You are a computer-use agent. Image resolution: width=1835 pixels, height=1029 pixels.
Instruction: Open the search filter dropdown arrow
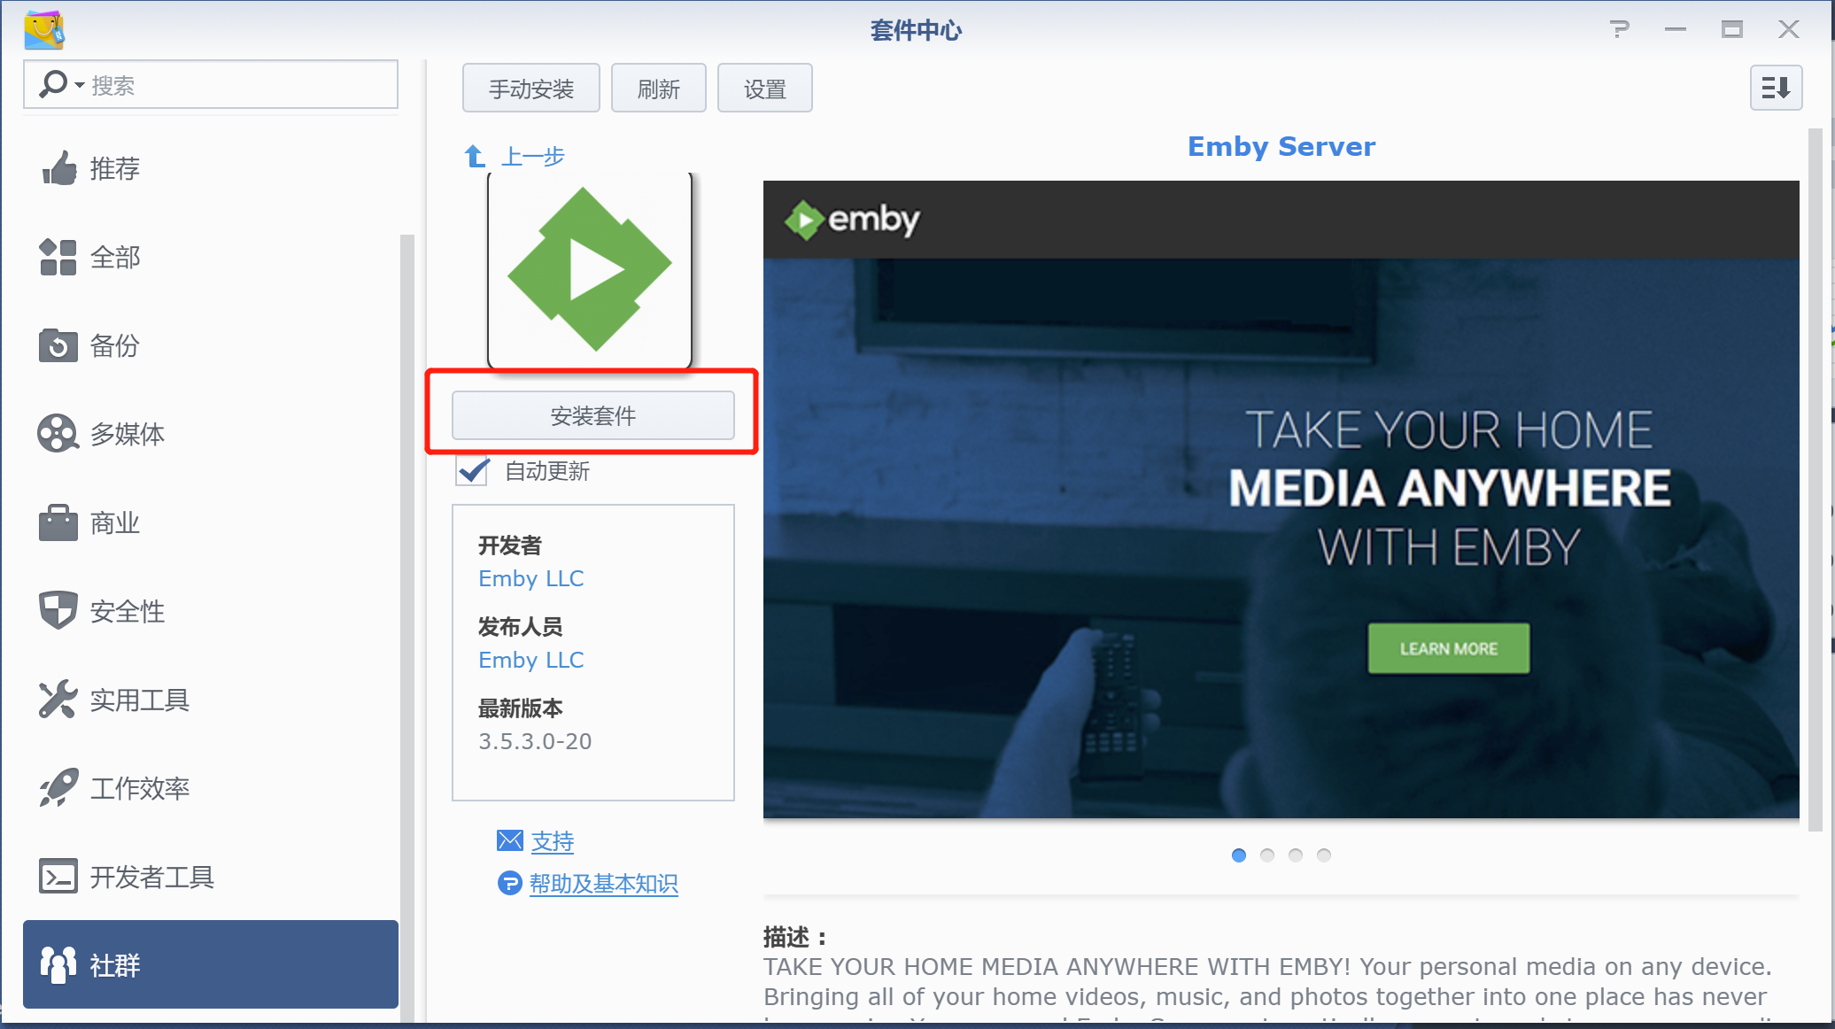(x=79, y=84)
